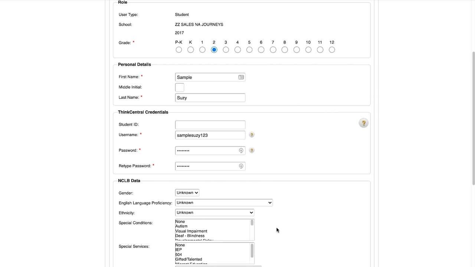This screenshot has width=475, height=267.
Task: Click the help icon beside Username
Action: [252, 135]
